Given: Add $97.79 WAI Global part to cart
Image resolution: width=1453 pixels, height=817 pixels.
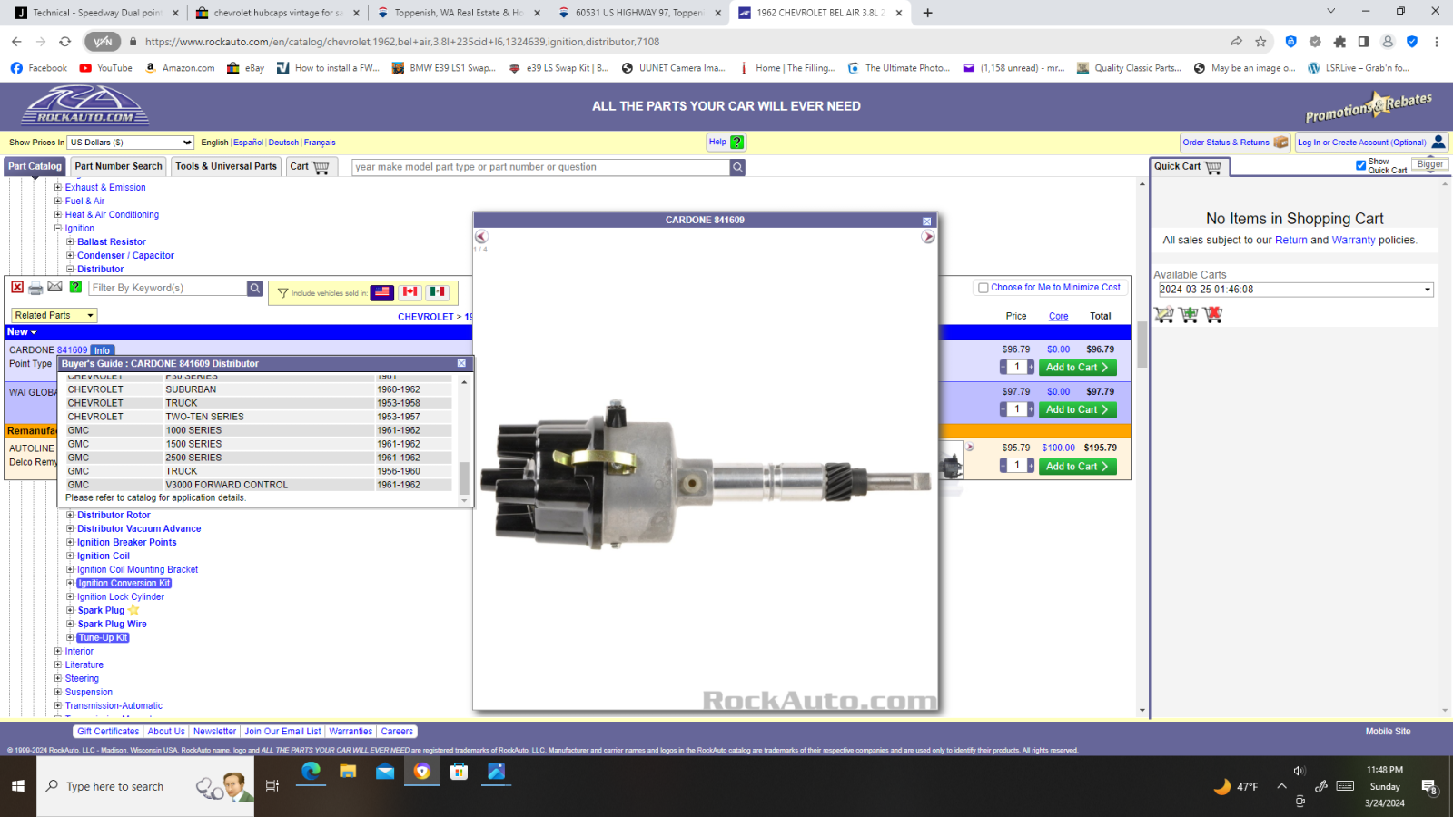Looking at the screenshot, I should click(1078, 410).
